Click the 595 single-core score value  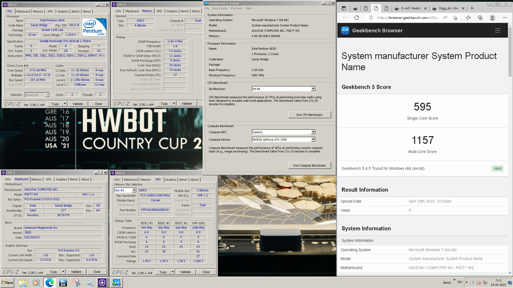[x=422, y=107]
